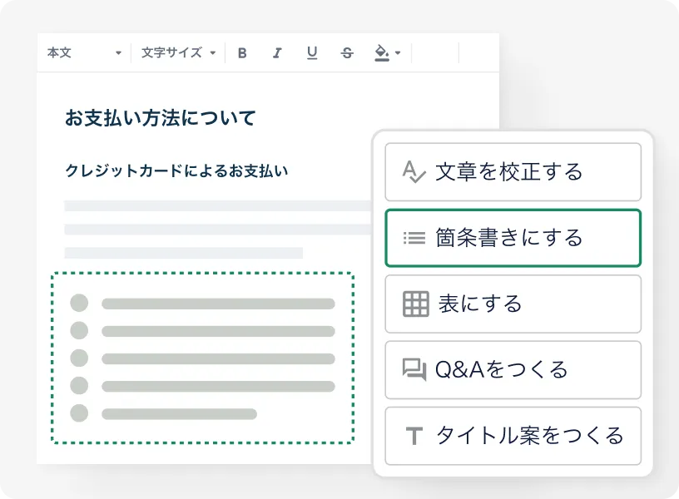Click the table grid icon
The image size is (679, 499).
415,304
